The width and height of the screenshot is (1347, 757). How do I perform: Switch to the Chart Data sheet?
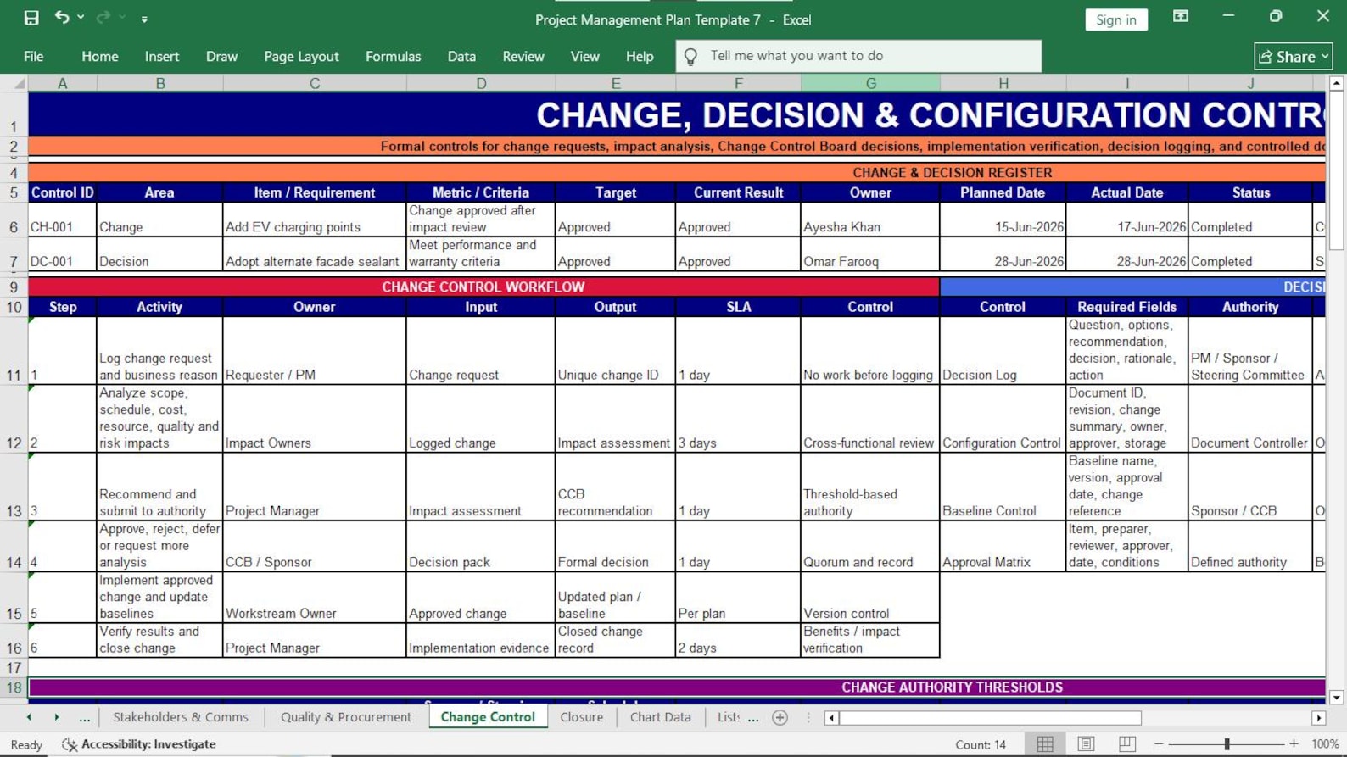(x=660, y=717)
